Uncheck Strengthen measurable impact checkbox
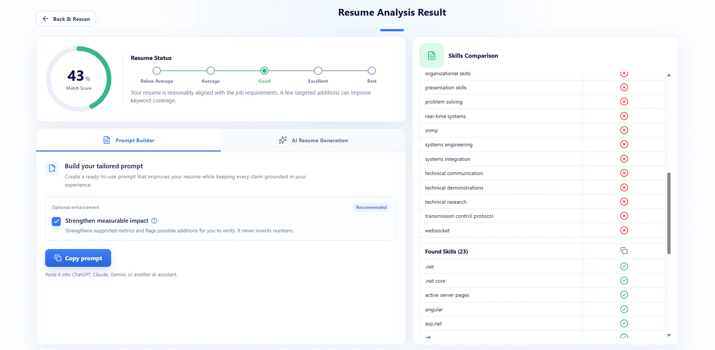 (56, 222)
